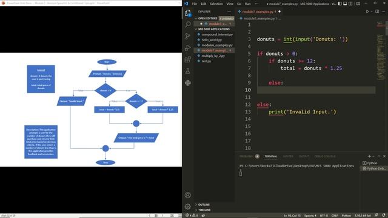Create a new terminal with plus icon
This screenshot has width=388, height=218.
(369, 156)
